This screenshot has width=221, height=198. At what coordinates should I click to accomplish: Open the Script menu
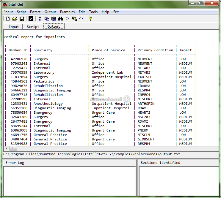21,12
